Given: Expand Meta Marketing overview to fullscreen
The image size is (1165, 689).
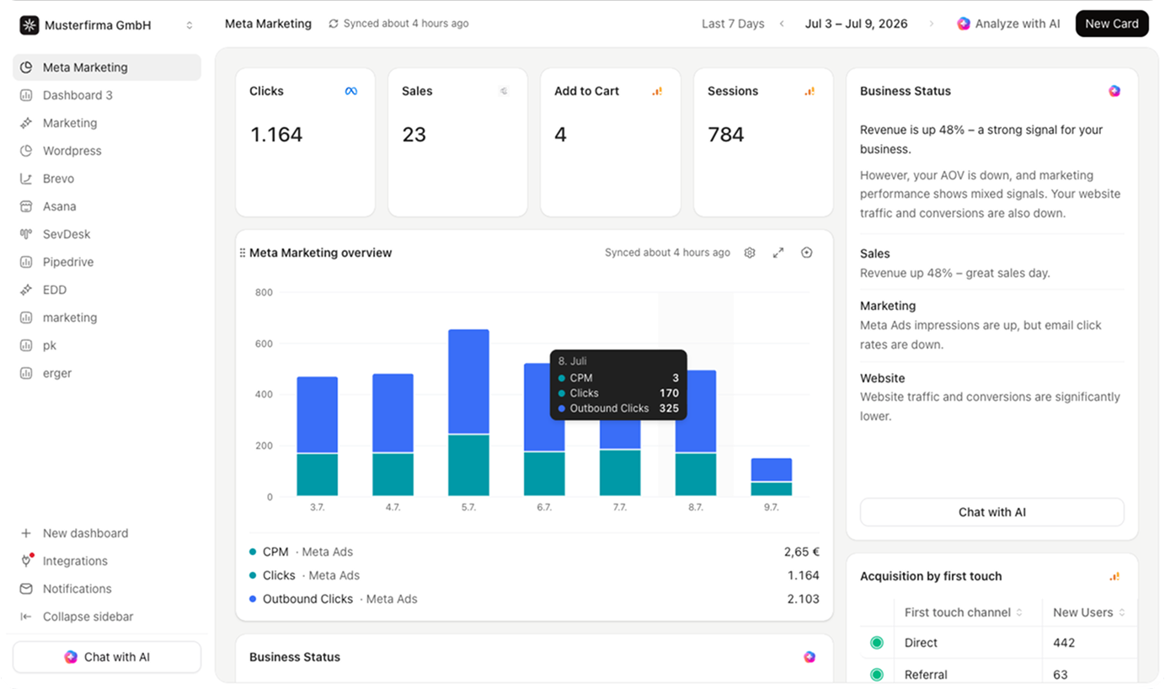Looking at the screenshot, I should click(x=778, y=253).
